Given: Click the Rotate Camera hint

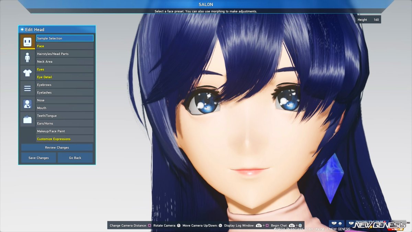Looking at the screenshot, I should [167, 225].
